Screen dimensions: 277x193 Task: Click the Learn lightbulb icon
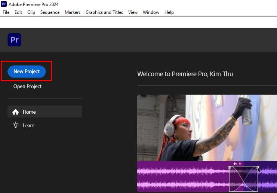pyautogui.click(x=16, y=125)
